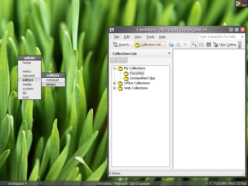Launch notepad from editors submenu
The height and width of the screenshot is (186, 248).
tap(53, 80)
